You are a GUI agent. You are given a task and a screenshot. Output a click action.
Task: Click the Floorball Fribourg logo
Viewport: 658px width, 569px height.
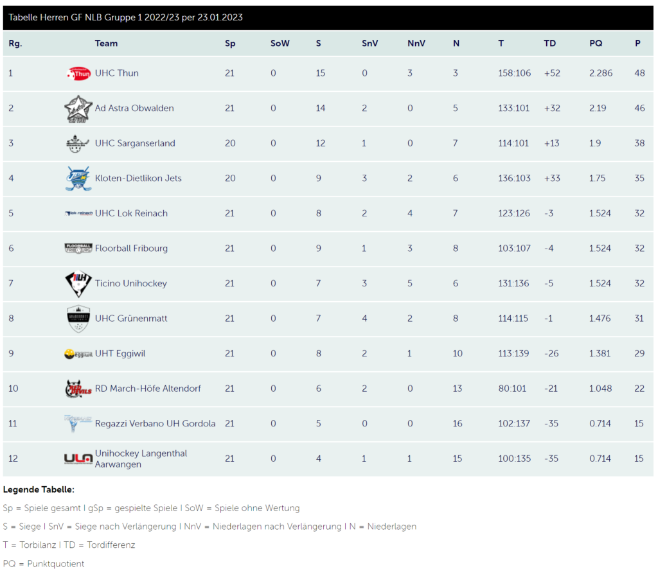(78, 249)
